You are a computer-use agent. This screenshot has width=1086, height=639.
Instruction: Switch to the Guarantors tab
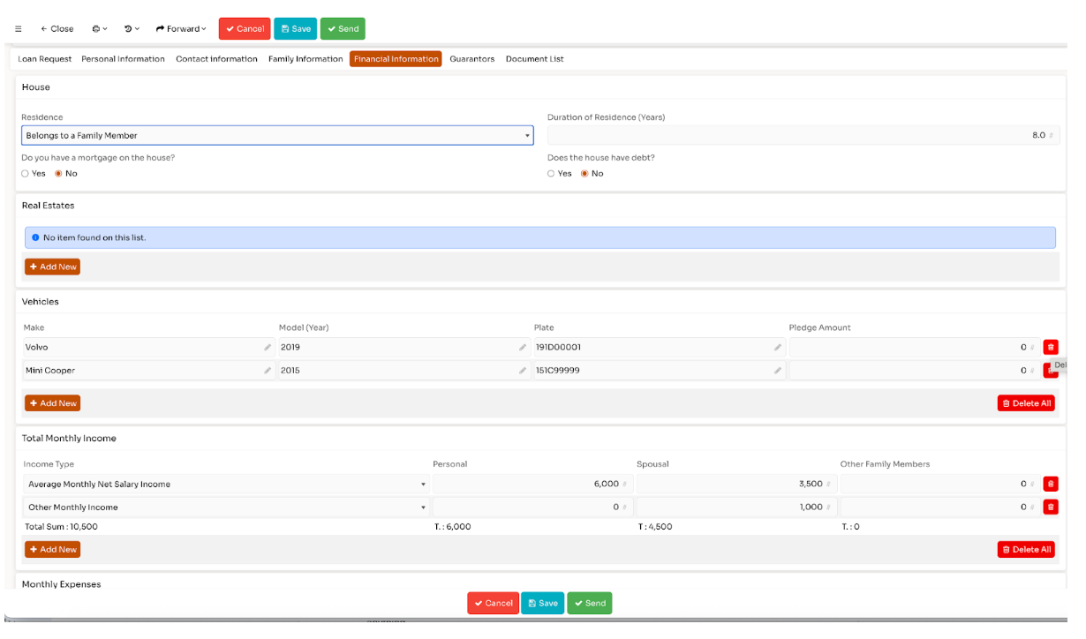(471, 59)
